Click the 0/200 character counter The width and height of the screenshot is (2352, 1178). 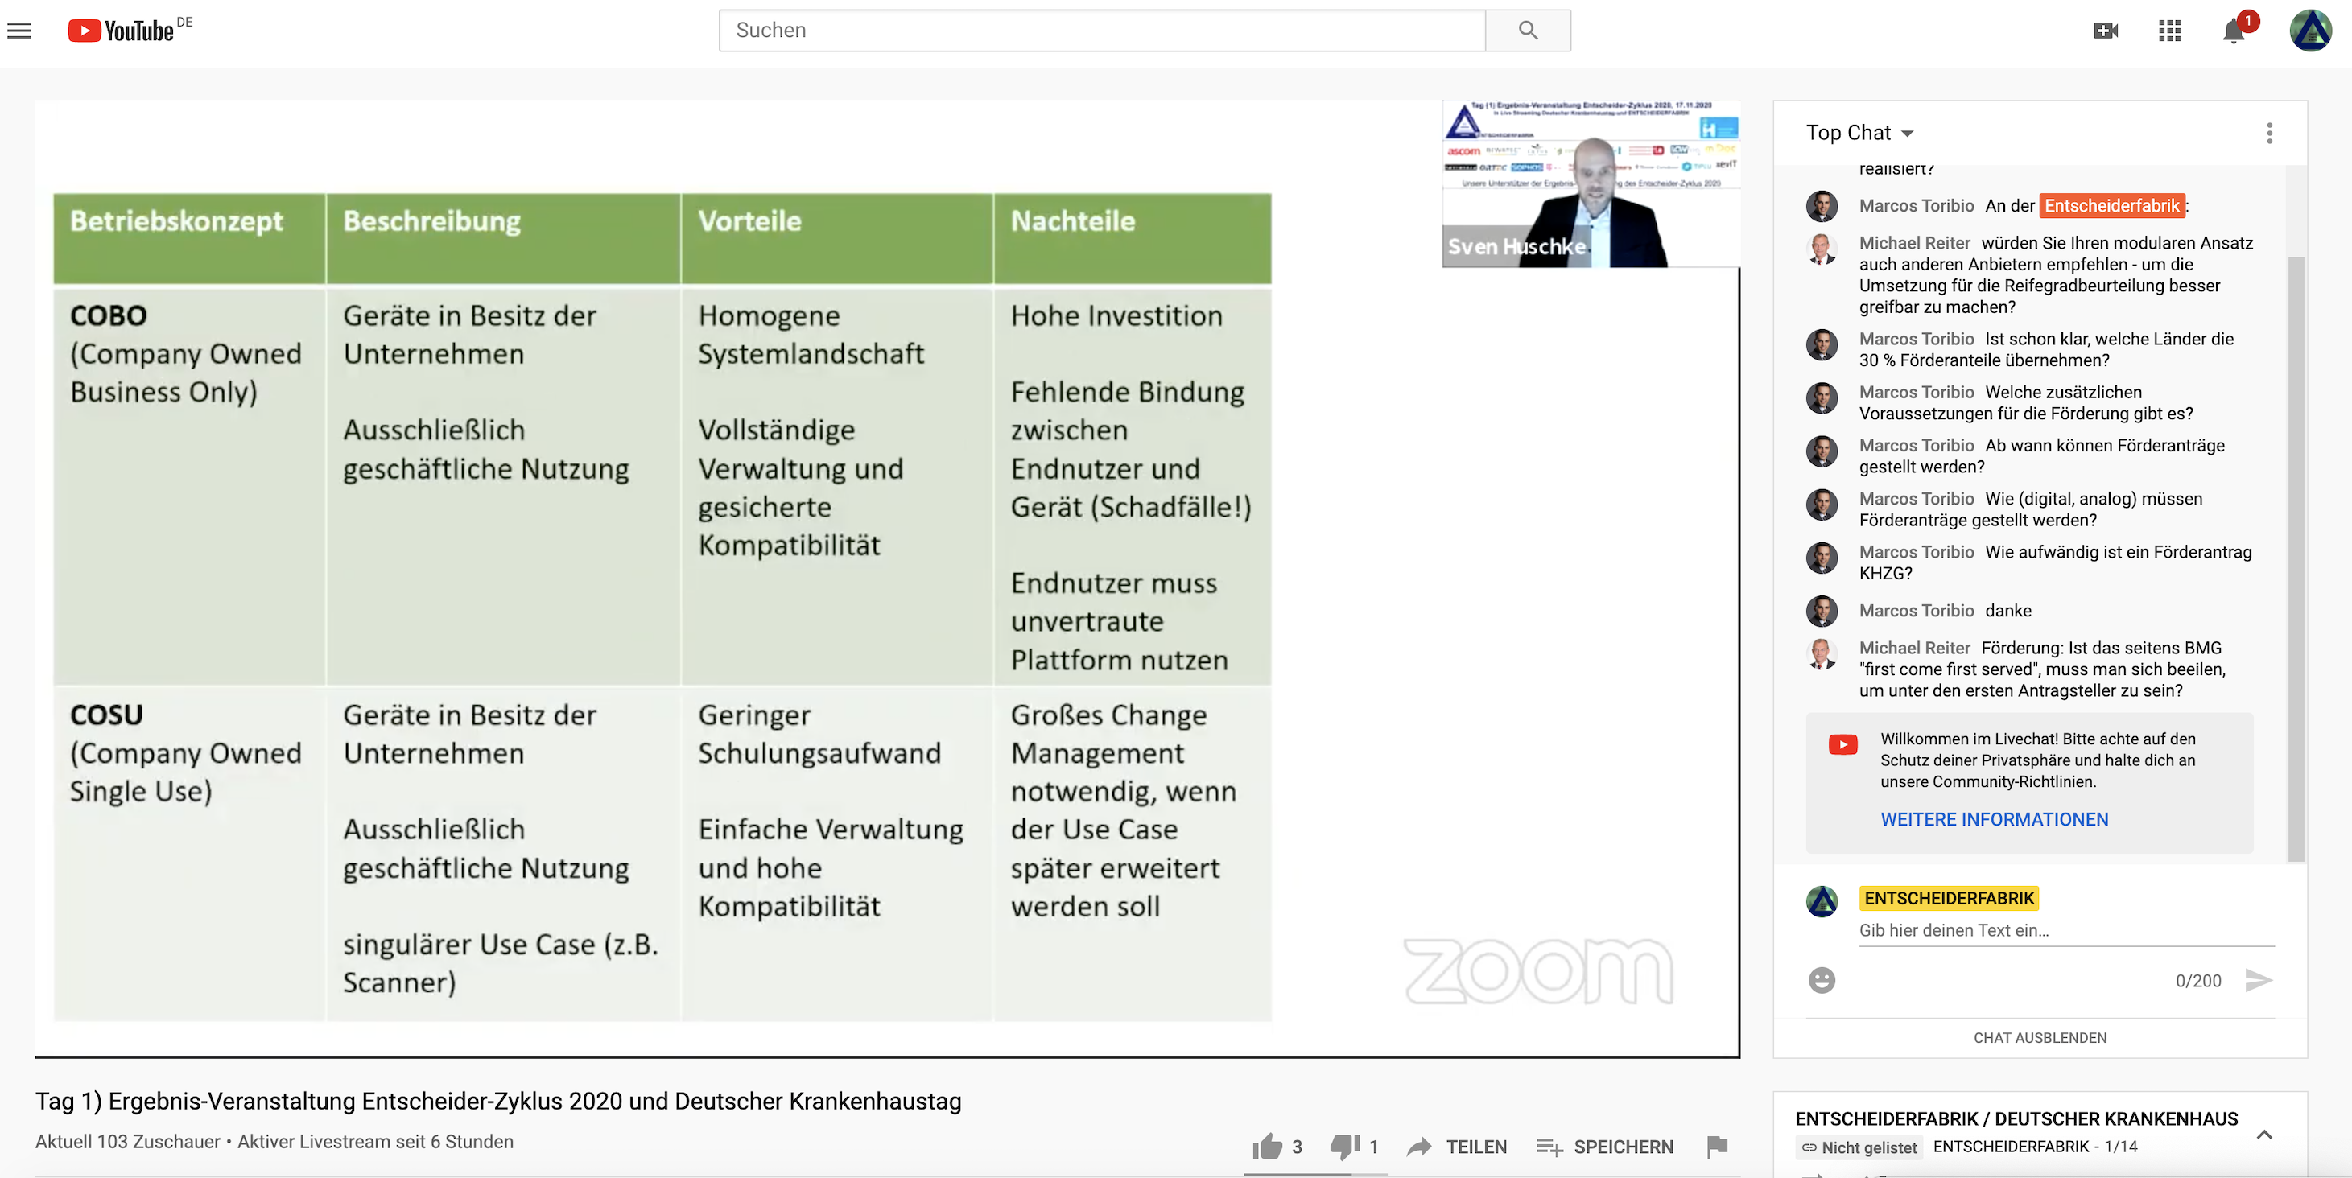click(x=2197, y=980)
